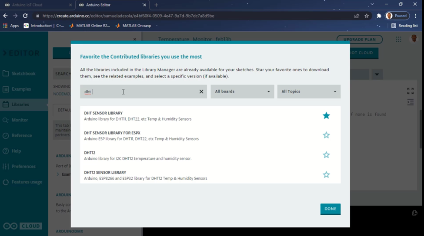Click the Paused profile button
424x236 pixels.
[x=397, y=16]
